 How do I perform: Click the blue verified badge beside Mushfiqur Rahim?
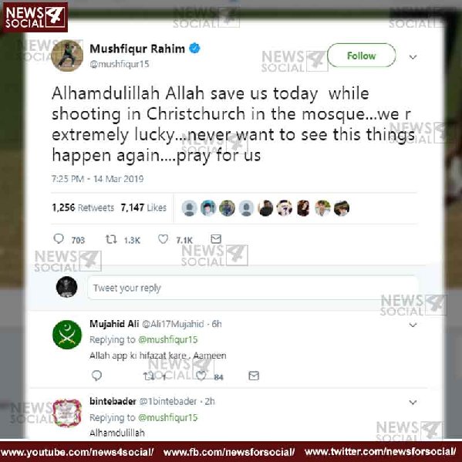pos(194,48)
